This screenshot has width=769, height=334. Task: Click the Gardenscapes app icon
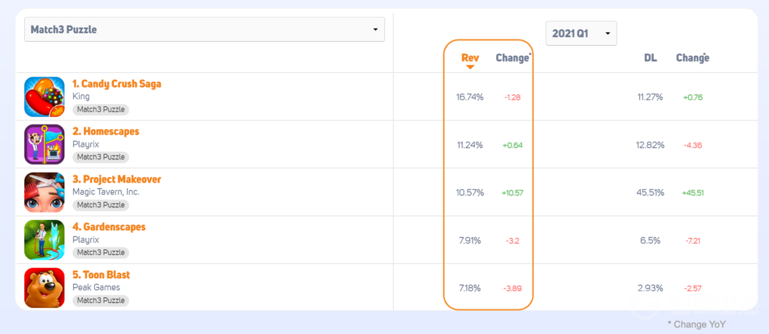point(44,240)
